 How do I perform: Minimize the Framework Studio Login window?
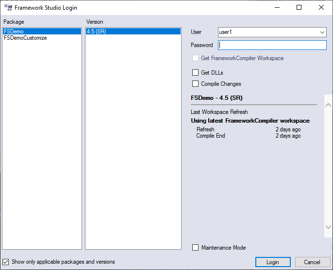point(277,7)
